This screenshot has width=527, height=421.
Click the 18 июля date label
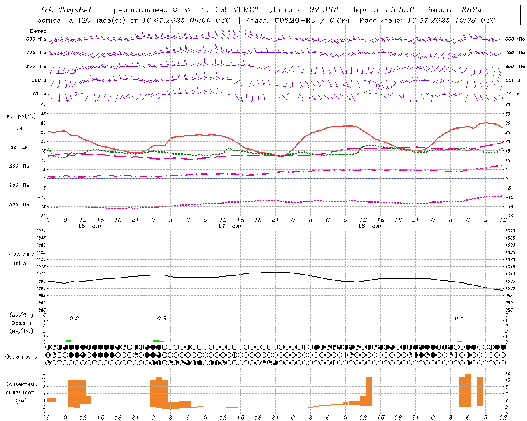pyautogui.click(x=370, y=226)
